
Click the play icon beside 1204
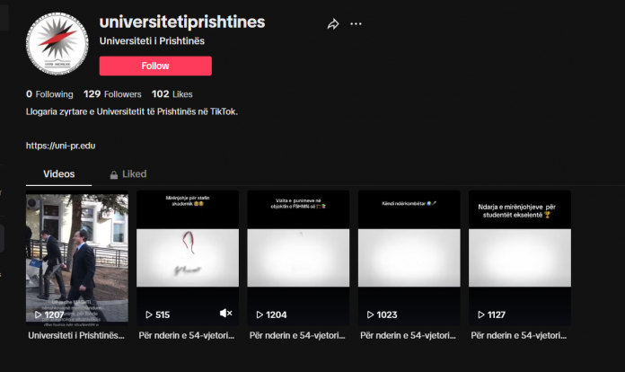[260, 314]
